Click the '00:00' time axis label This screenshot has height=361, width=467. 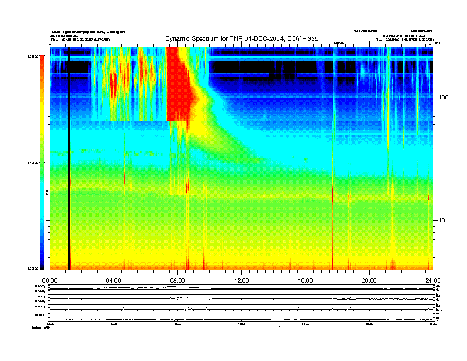(x=50, y=281)
